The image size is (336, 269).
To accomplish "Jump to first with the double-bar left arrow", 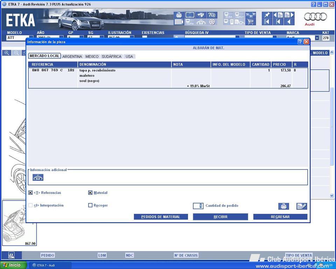I will point(267,22).
